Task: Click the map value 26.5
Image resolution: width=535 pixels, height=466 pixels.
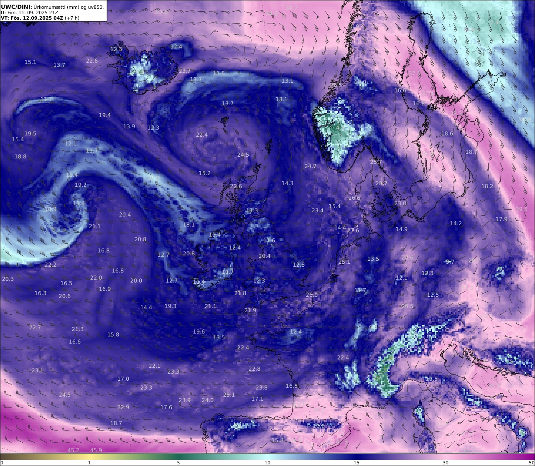Action: pos(408,306)
